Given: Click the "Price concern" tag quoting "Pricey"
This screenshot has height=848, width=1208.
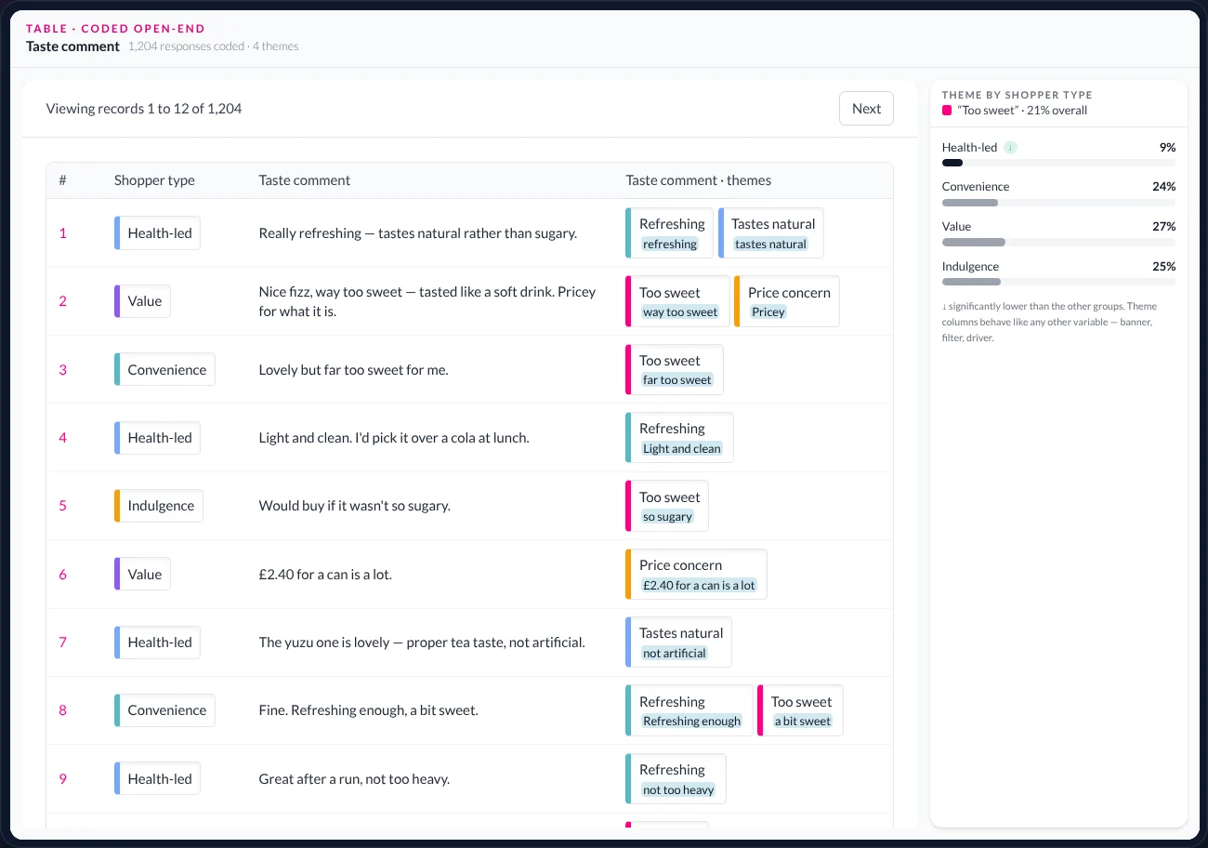Looking at the screenshot, I should tap(787, 301).
